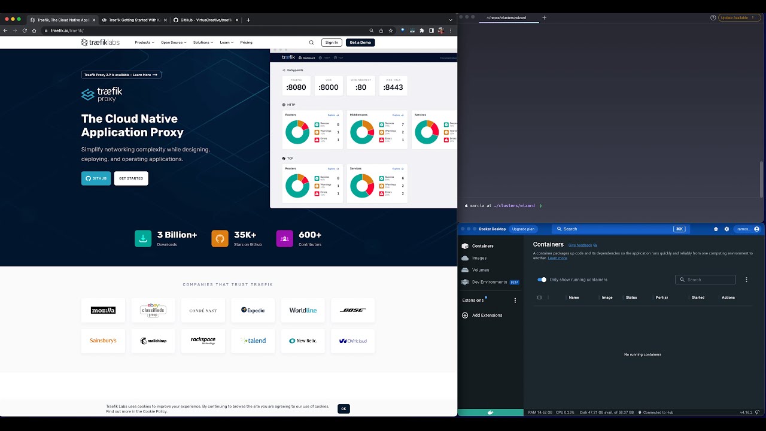This screenshot has width=766, height=431.
Task: Click the 600+ contributors icon
Action: [x=284, y=238]
